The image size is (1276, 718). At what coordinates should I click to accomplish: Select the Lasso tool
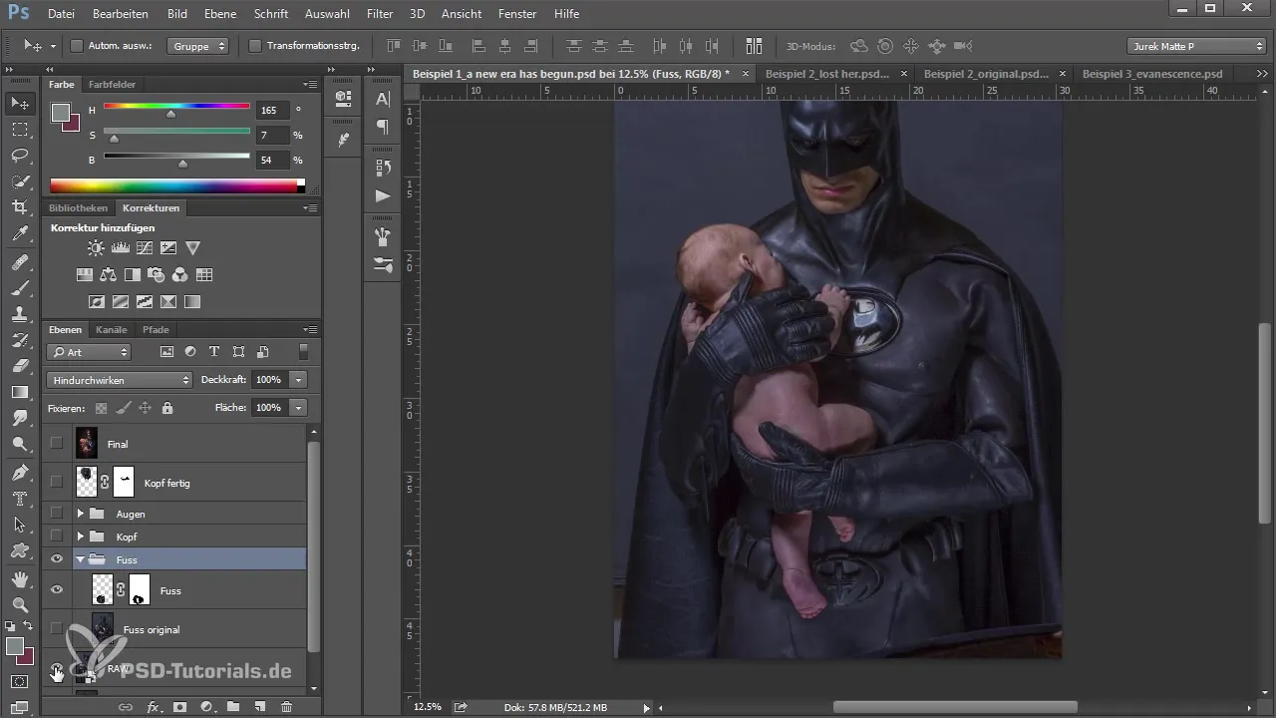tap(20, 156)
